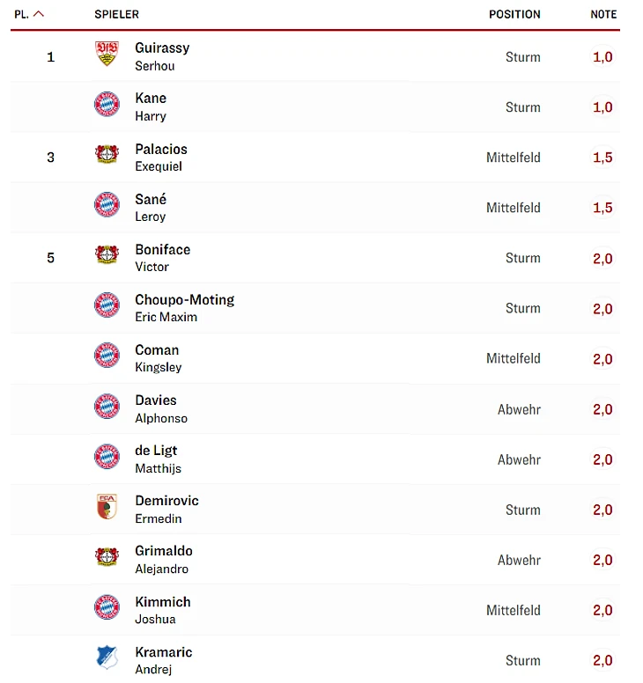Screen dimensions: 643x683
Task: Open Guirassy Serhou player profile
Action: (x=162, y=56)
